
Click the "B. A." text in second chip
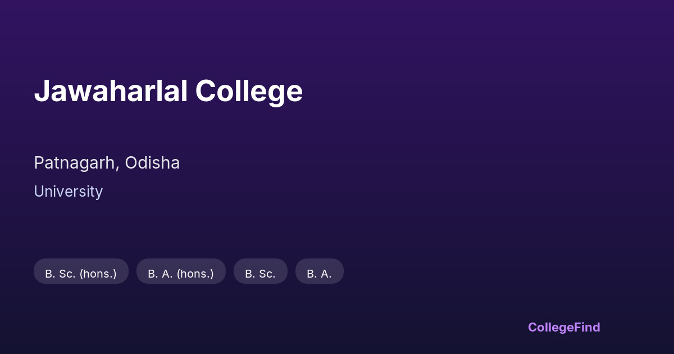pos(160,274)
